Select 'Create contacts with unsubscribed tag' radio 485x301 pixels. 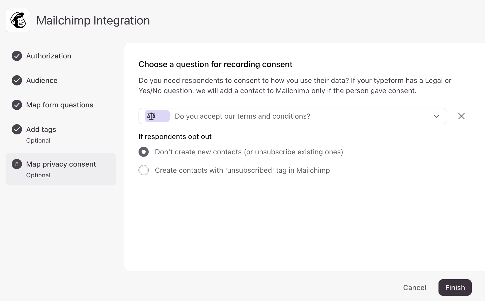[144, 170]
